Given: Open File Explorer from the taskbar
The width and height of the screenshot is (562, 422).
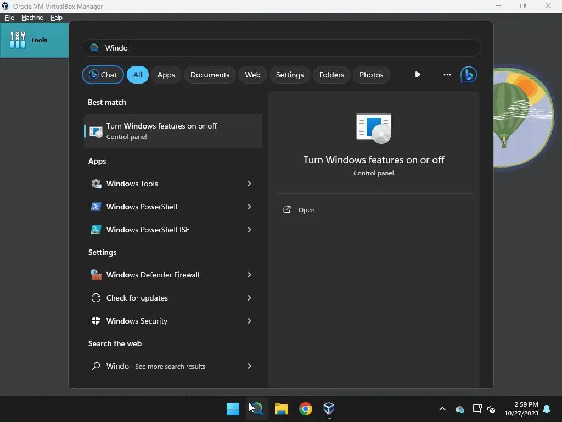Looking at the screenshot, I should 282,409.
